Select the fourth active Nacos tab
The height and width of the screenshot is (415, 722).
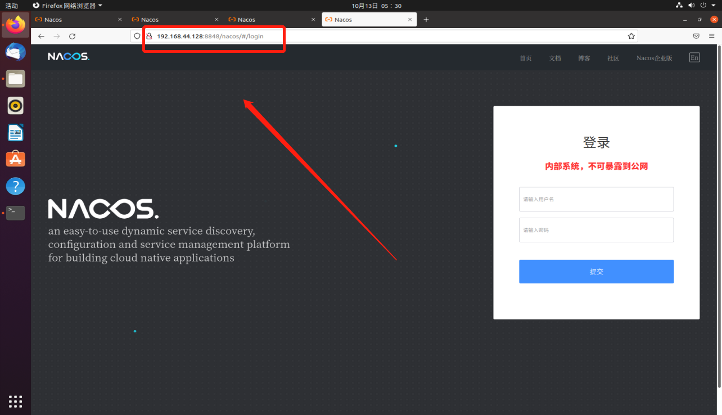369,20
